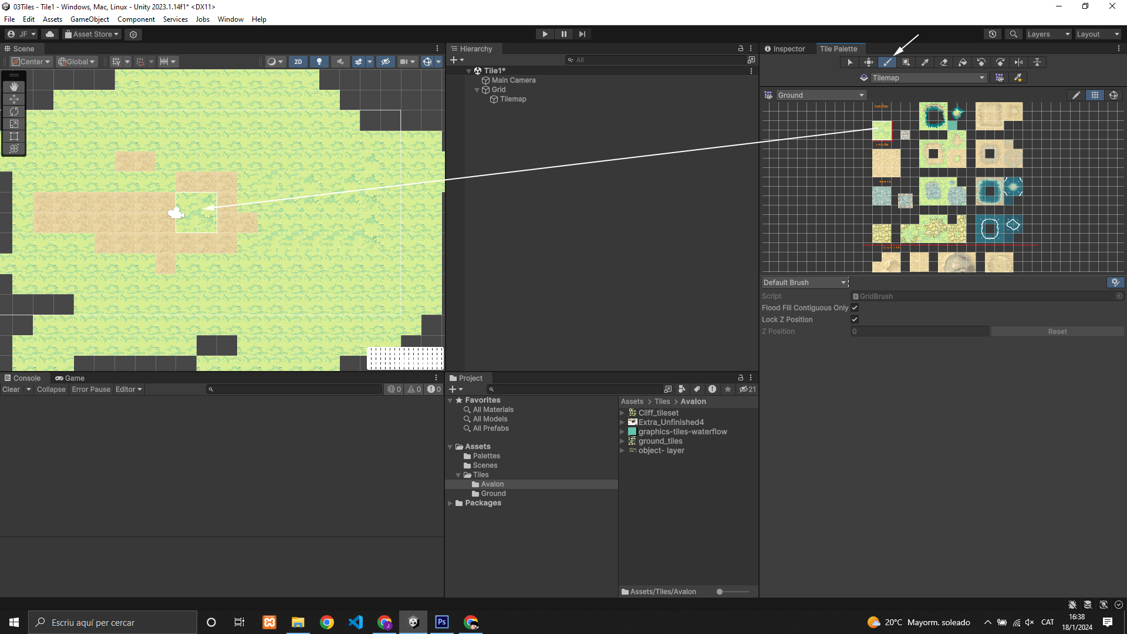Select the Paintbrush tool in Tile Palette
Image resolution: width=1127 pixels, height=634 pixels.
point(887,62)
